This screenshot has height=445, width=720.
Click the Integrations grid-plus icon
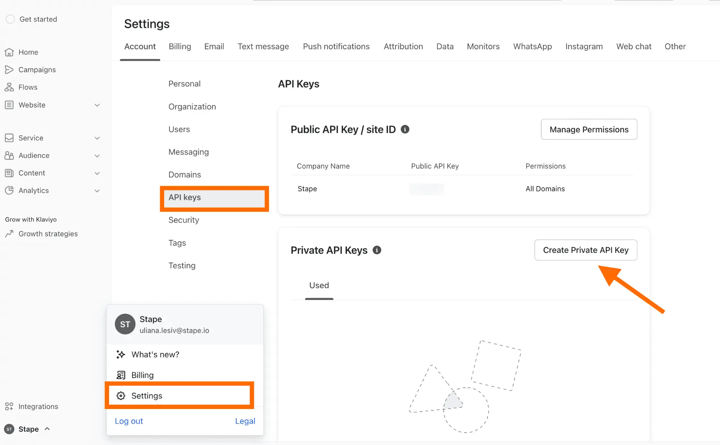pyautogui.click(x=9, y=407)
